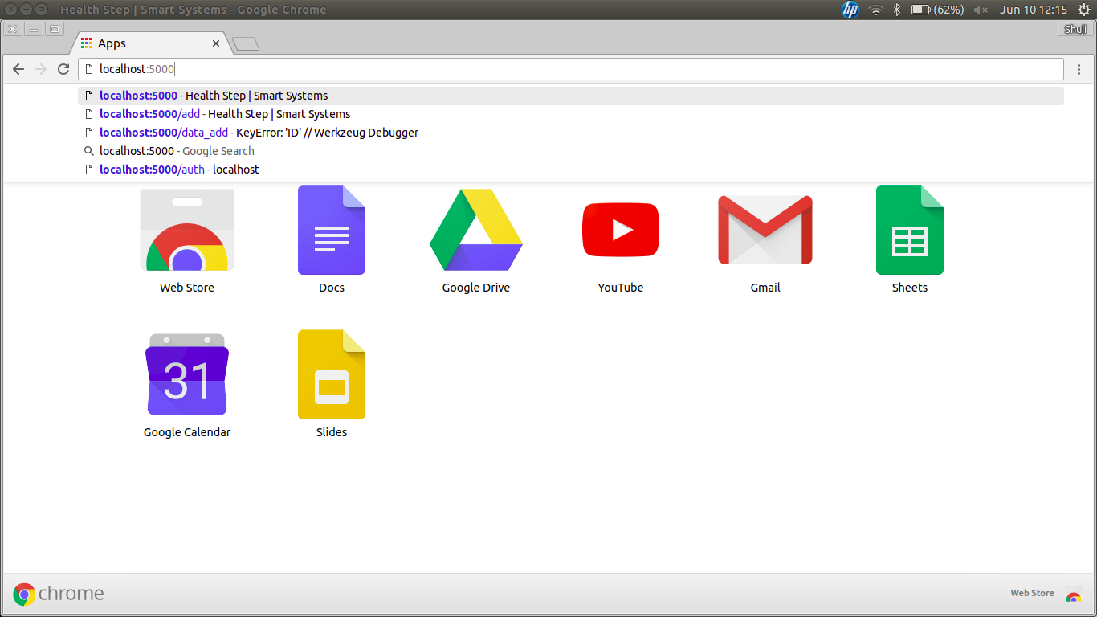
Task: Click the forward navigation arrow
Action: coord(41,69)
